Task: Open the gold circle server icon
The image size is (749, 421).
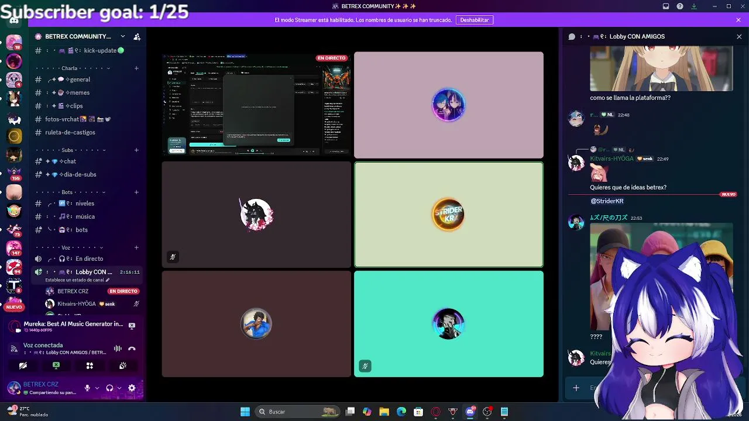Action: 14,136
